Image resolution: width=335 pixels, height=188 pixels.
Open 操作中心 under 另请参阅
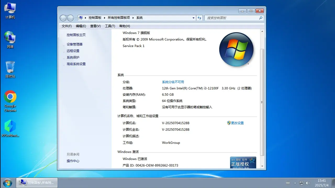pyautogui.click(x=73, y=161)
